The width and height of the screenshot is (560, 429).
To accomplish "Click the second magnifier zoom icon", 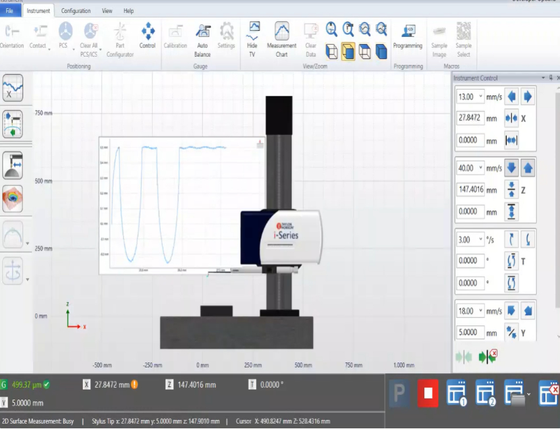I will (349, 29).
